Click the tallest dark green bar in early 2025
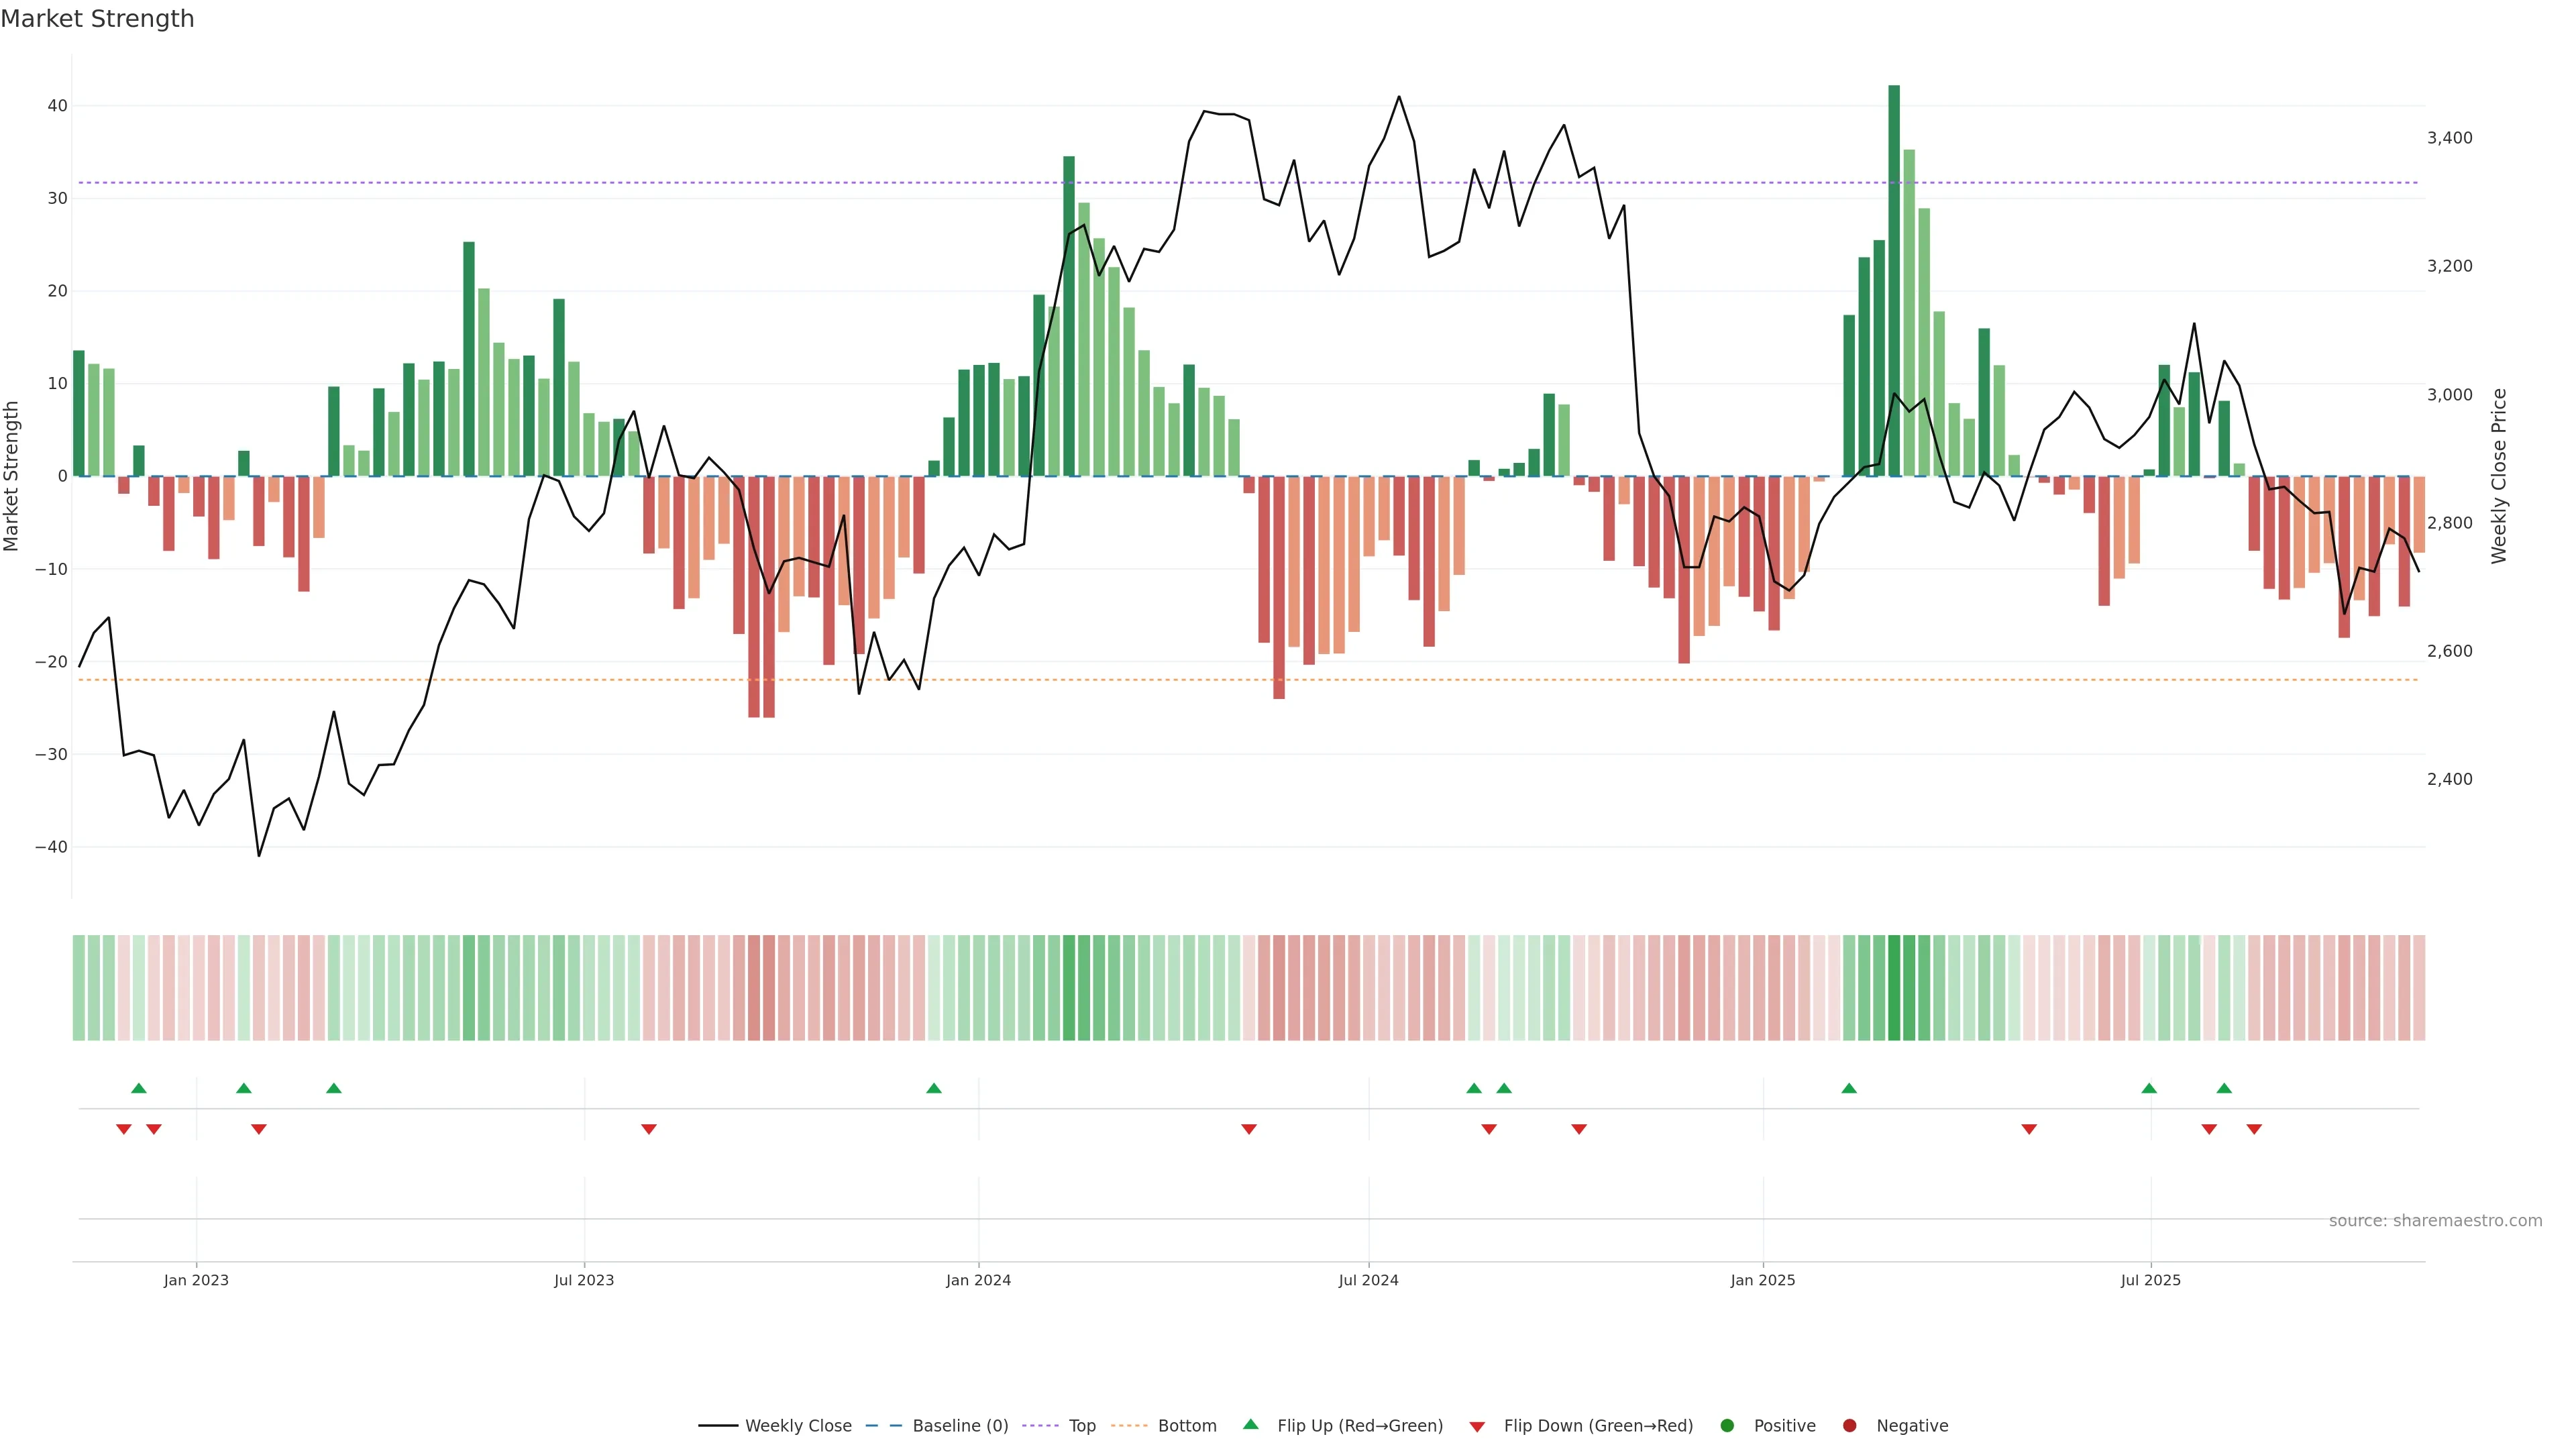 1894,280
